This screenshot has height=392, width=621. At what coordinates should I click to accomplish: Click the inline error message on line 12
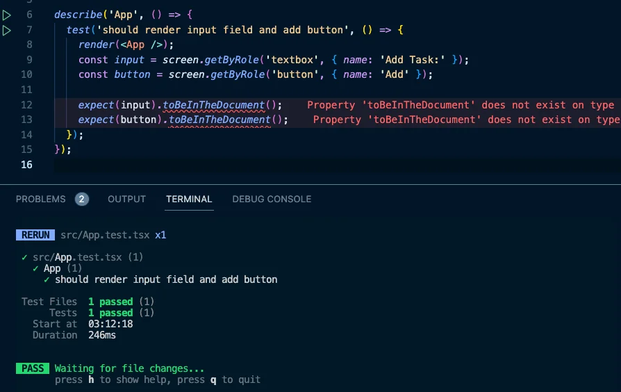click(x=460, y=105)
